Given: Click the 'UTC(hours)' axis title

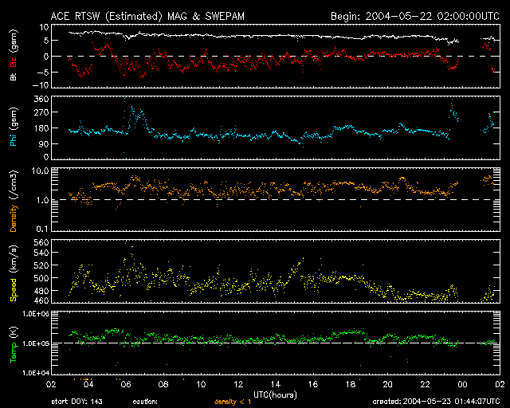Looking at the screenshot, I should [275, 395].
